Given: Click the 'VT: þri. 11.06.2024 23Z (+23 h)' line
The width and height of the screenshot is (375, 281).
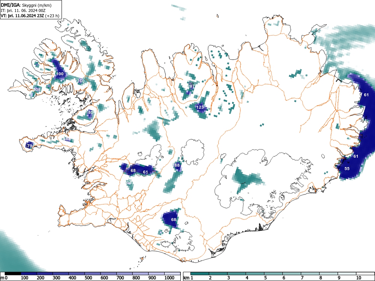Looking at the screenshot, I should coord(30,16).
